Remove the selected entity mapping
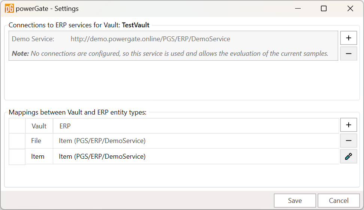 348,141
